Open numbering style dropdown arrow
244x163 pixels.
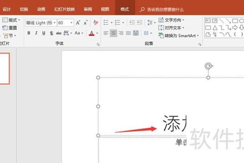tap(123, 23)
